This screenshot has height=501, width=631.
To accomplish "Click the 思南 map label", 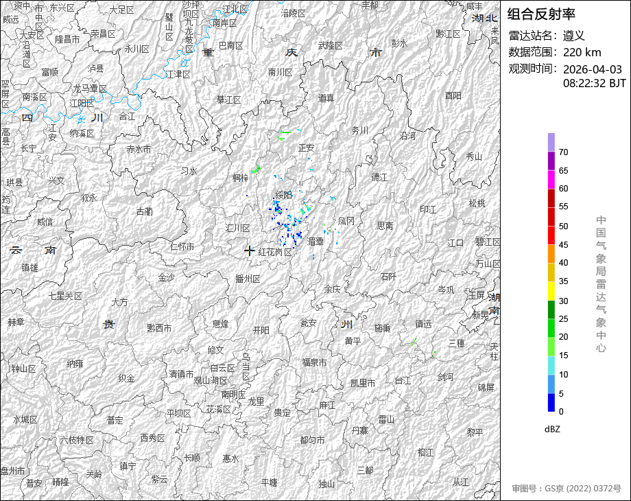I will pos(385,226).
